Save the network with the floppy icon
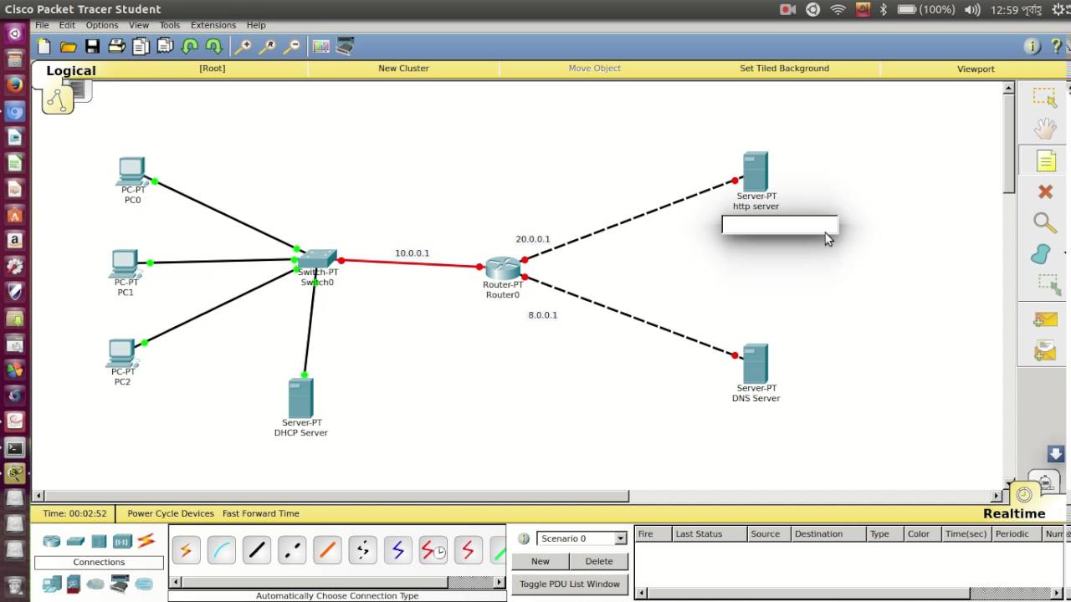This screenshot has width=1071, height=602. pos(93,47)
